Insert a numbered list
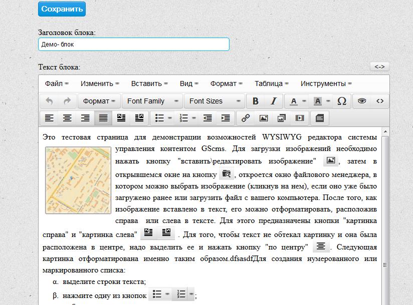 [x=183, y=118]
